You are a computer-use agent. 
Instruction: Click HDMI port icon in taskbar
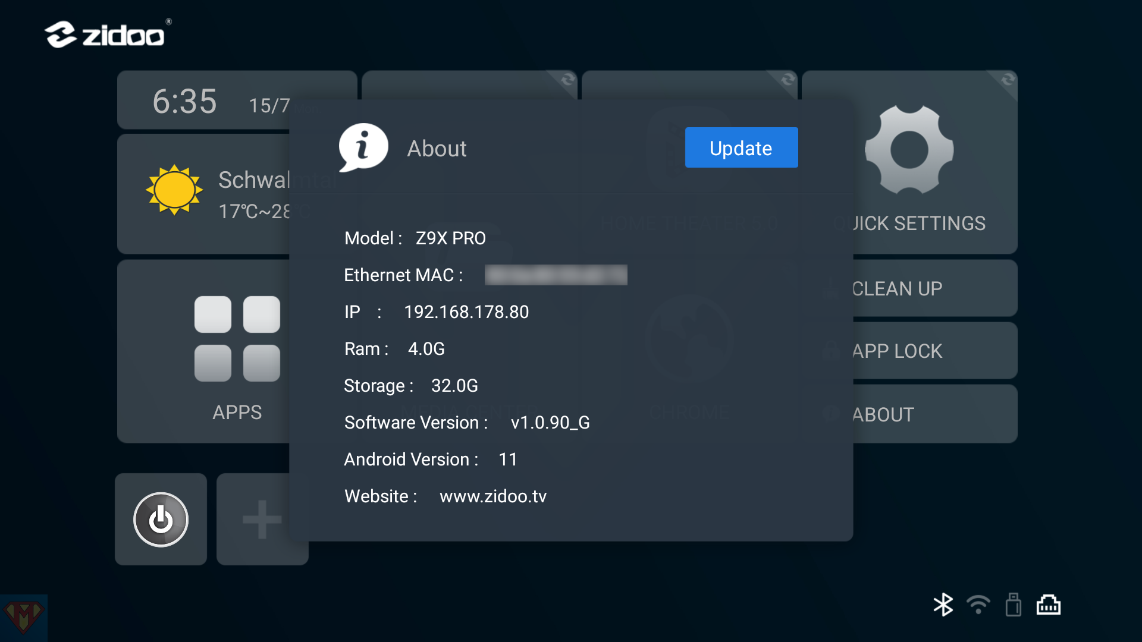point(1049,603)
